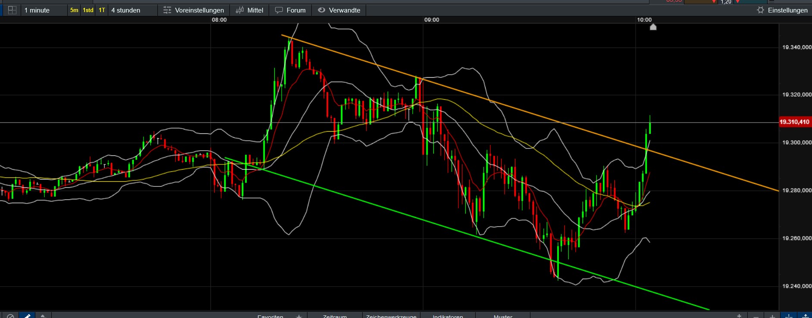The width and height of the screenshot is (812, 318).
Task: Switch to the 1std interval
Action: point(88,10)
